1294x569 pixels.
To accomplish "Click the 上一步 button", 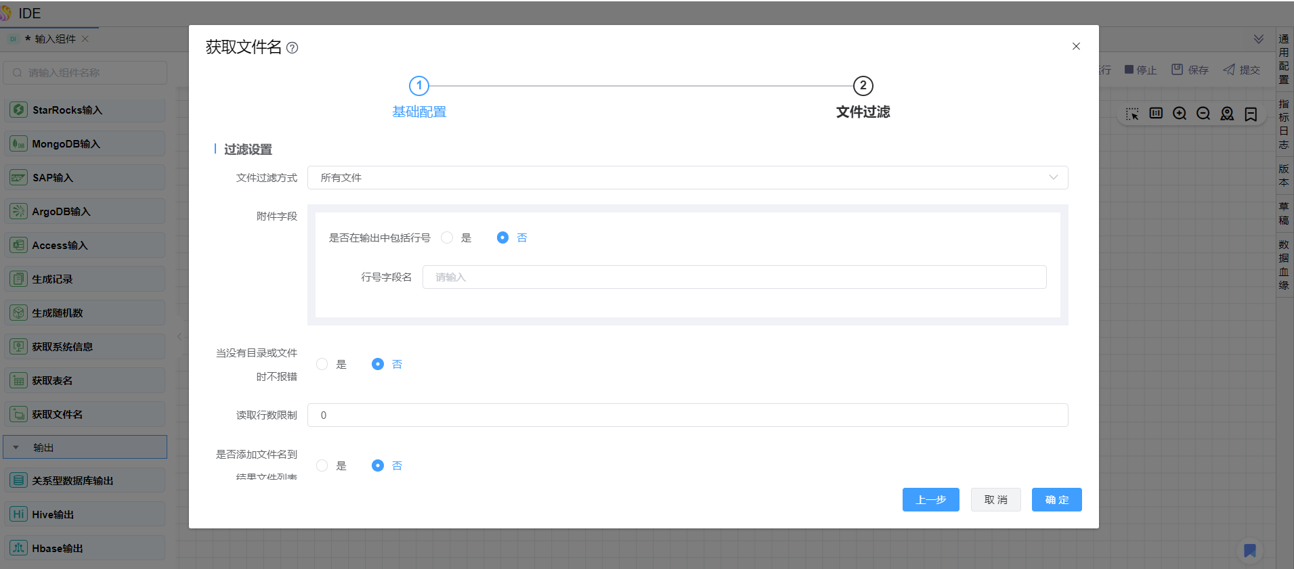I will click(930, 500).
